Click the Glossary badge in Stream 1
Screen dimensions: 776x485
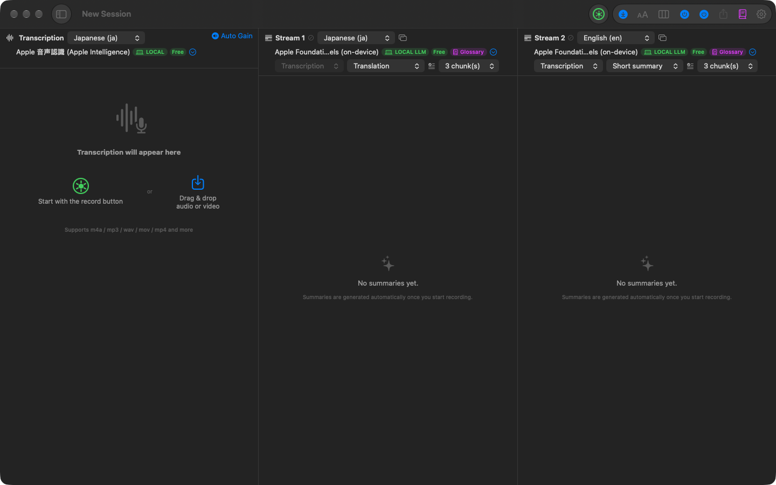(469, 52)
